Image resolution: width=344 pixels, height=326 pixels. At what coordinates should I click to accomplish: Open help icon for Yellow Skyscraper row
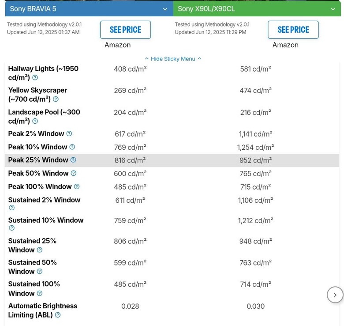pos(56,99)
